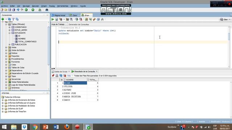Click the Undo arrow icon
Image resolution: width=232 pixels, height=130 pixels.
[18, 10]
